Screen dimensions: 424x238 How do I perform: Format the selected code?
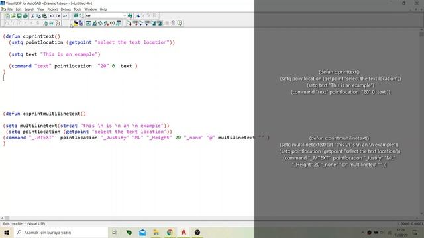point(159,23)
